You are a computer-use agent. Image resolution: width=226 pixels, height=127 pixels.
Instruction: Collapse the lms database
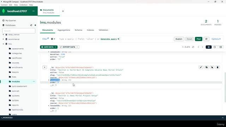click(x=3, y=44)
